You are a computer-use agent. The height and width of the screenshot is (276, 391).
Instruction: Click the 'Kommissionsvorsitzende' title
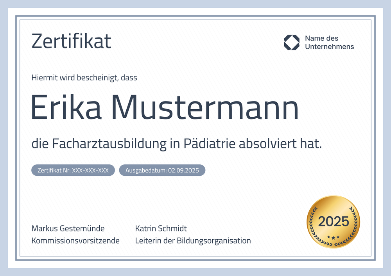coord(75,240)
